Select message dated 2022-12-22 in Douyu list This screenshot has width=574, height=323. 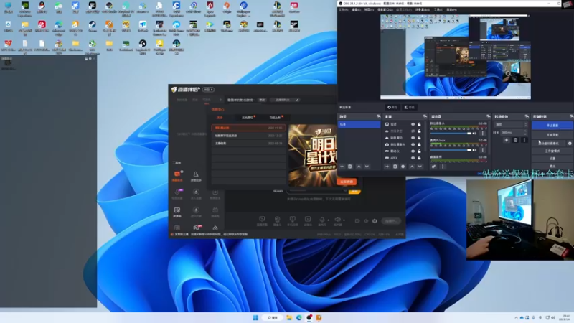tap(248, 136)
